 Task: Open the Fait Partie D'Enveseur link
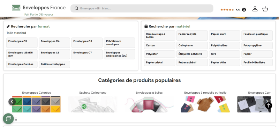(39, 15)
